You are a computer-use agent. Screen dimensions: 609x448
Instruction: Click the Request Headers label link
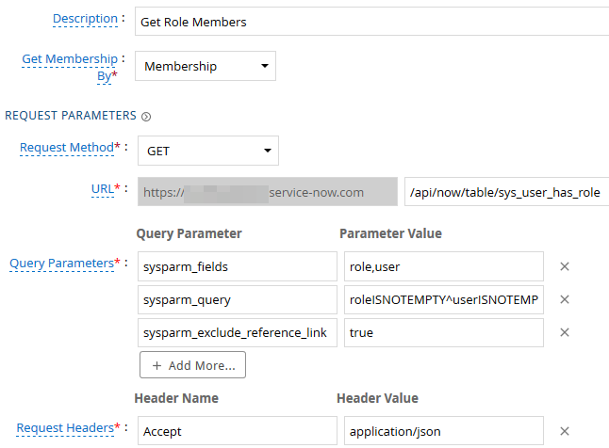[x=65, y=428]
